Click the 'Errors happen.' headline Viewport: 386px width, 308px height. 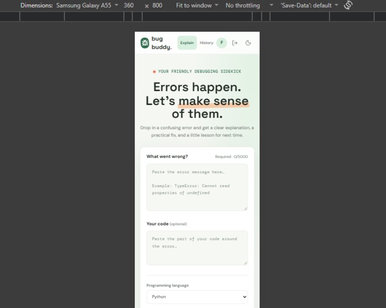click(197, 87)
